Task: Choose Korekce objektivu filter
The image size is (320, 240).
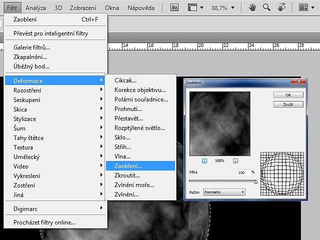Action: 140,90
